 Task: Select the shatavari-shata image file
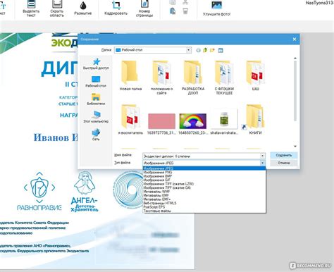(x=224, y=122)
